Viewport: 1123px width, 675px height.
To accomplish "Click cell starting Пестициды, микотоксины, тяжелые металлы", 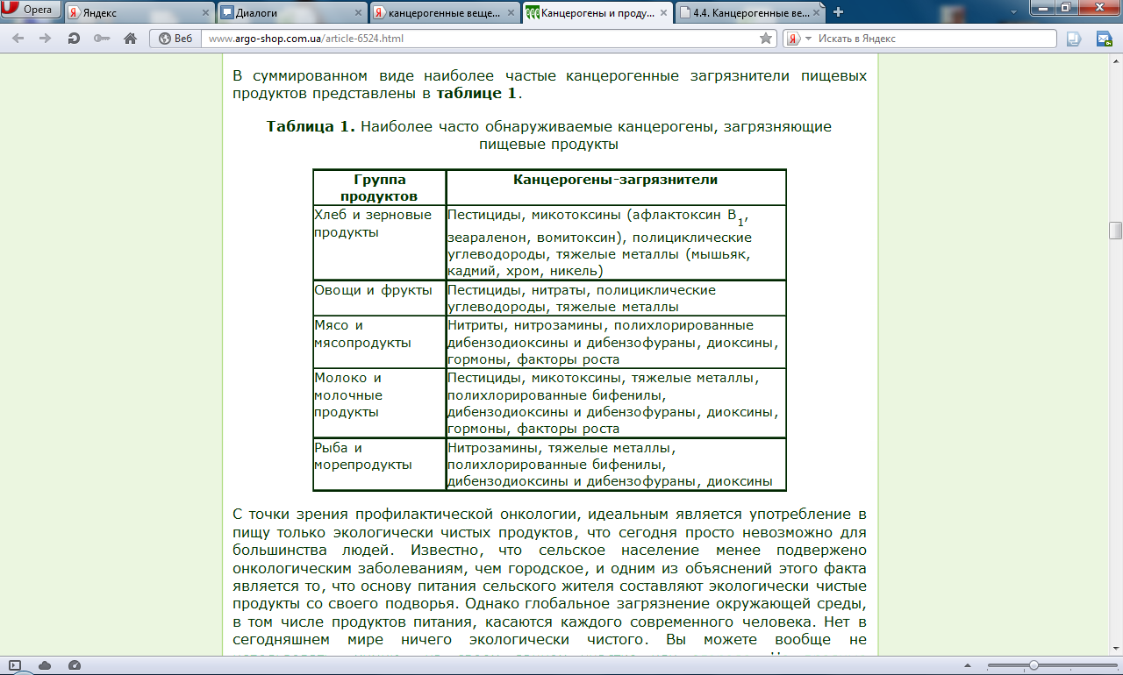I will (x=616, y=403).
